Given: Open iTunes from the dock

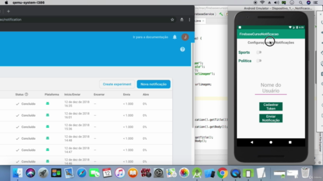Looking at the screenshot, I should click(x=120, y=173).
